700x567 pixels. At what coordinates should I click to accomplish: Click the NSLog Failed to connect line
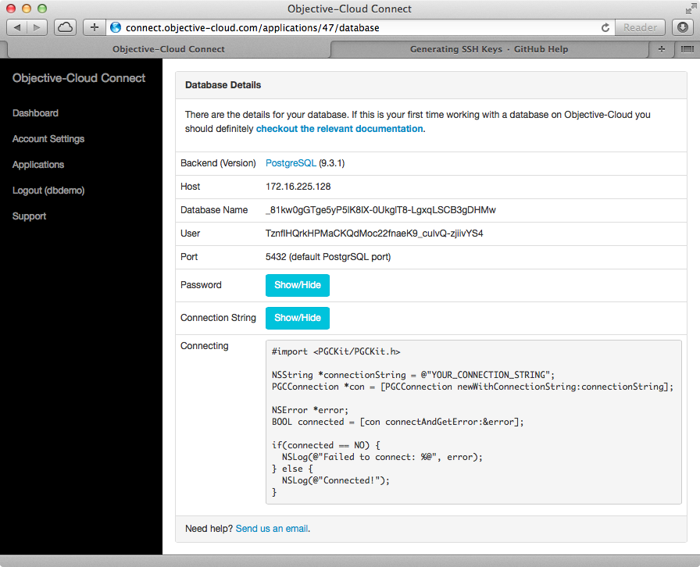[382, 457]
